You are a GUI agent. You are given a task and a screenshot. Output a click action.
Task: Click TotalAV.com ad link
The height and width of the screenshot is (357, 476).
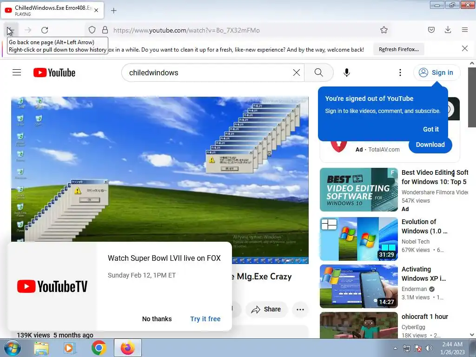(383, 149)
